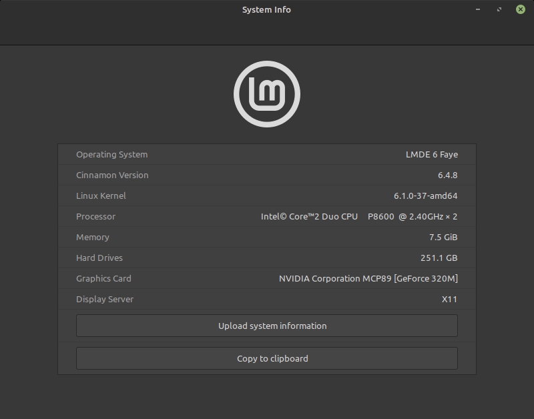The image size is (534, 419).
Task: Click the Copy to clipboard button
Action: point(266,358)
